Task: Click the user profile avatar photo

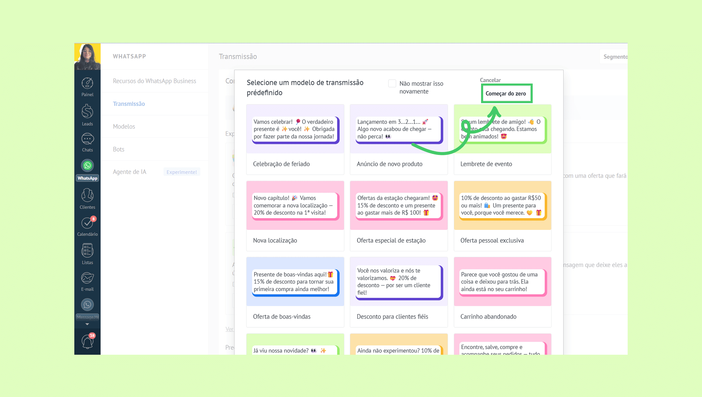Action: [x=87, y=57]
